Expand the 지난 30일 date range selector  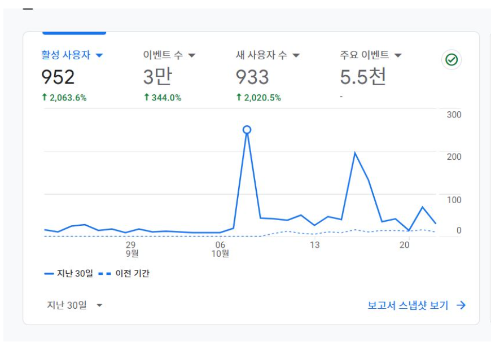tap(74, 305)
